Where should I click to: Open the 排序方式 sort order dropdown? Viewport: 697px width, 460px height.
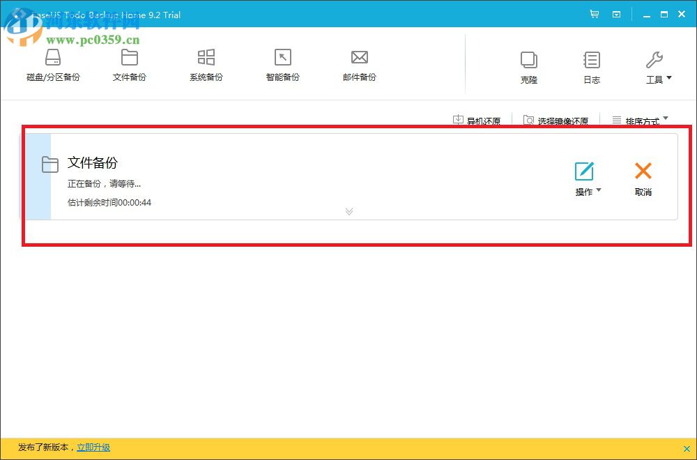click(639, 119)
